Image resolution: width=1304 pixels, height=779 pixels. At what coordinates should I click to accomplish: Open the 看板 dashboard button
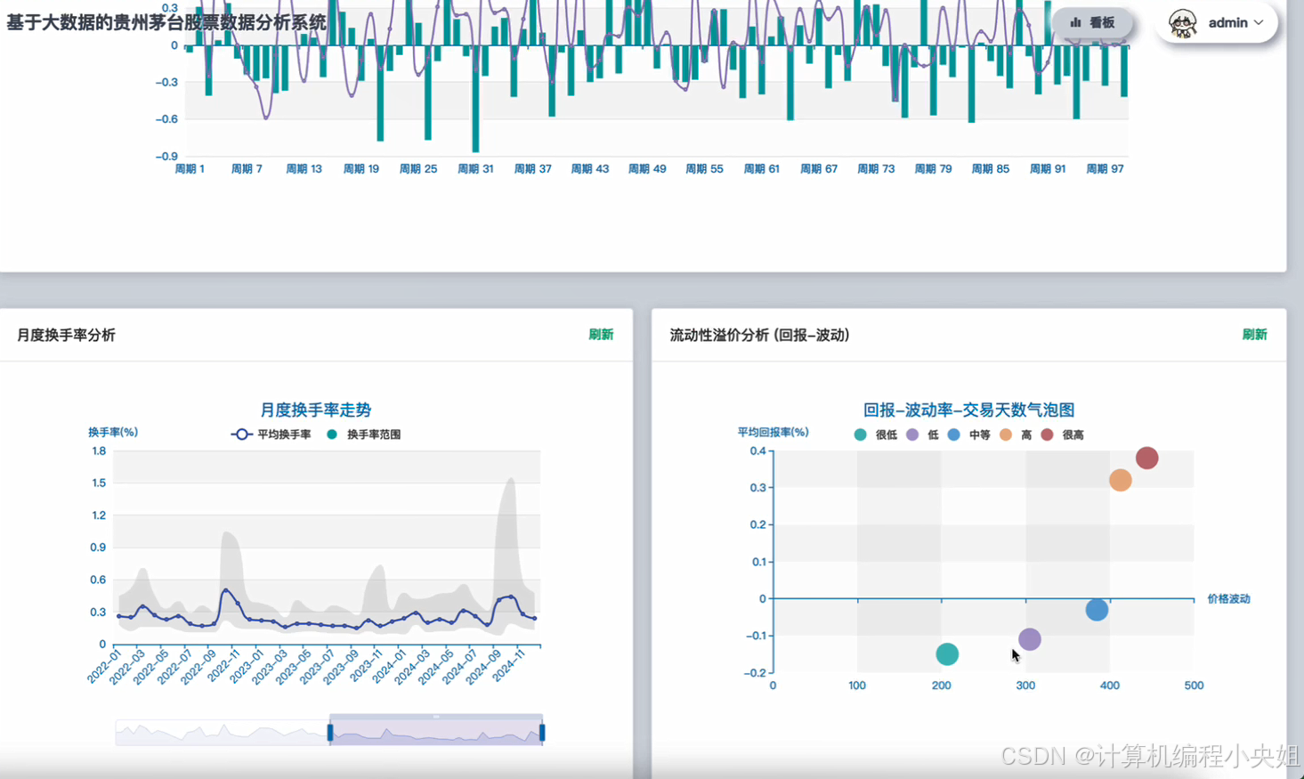coord(1092,22)
